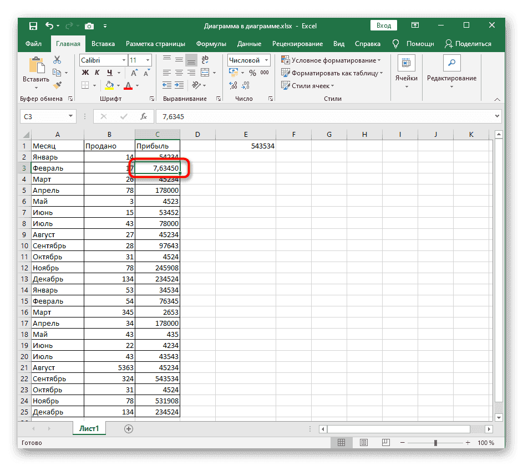The height and width of the screenshot is (466, 523).
Task: Click the Insert Function fx icon
Action: point(144,116)
